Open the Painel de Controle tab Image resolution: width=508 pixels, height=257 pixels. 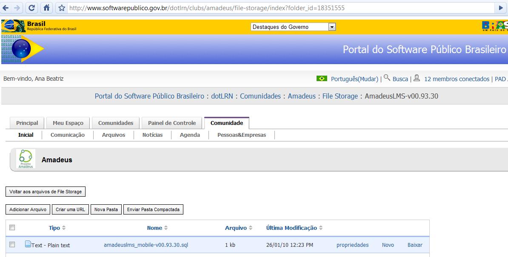click(172, 123)
